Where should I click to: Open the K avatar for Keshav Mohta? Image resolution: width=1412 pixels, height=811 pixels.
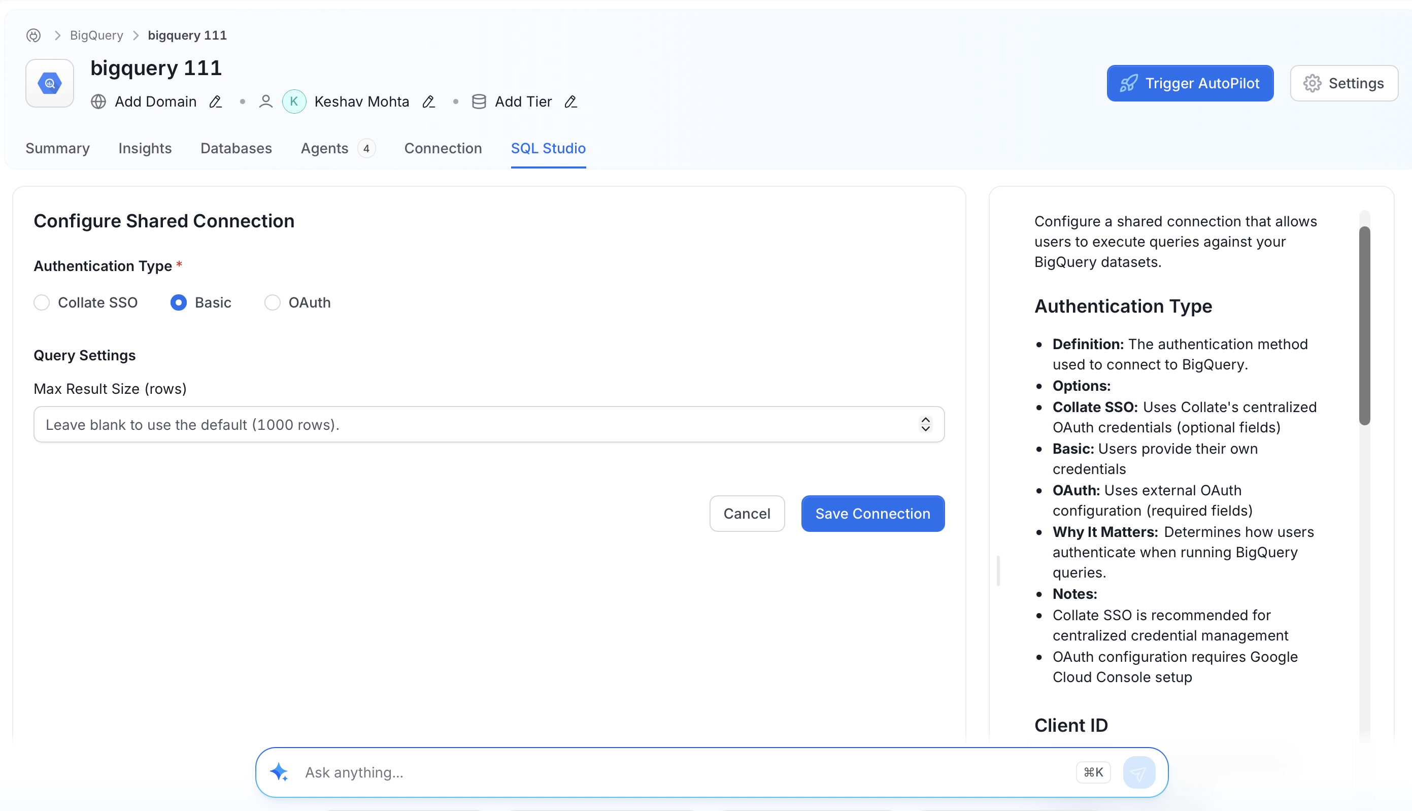[x=294, y=102]
